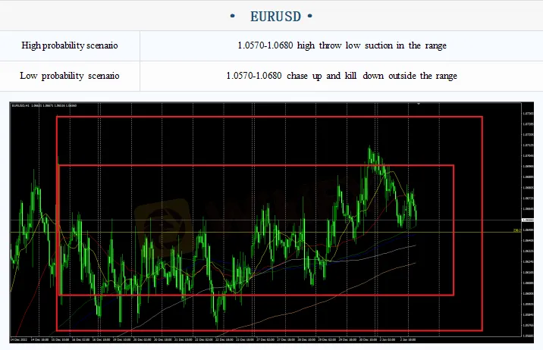Image resolution: width=543 pixels, height=350 pixels.
Task: Click the 'chase up and kill down' description
Action: [341, 76]
